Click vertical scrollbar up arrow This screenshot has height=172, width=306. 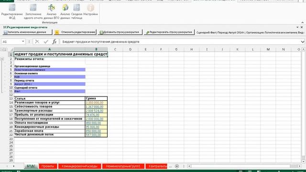(x=304, y=49)
